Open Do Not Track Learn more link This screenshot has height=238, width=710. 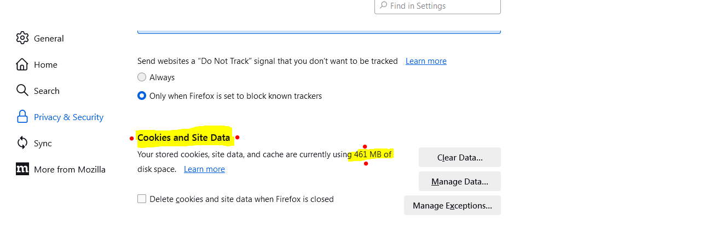pyautogui.click(x=426, y=61)
